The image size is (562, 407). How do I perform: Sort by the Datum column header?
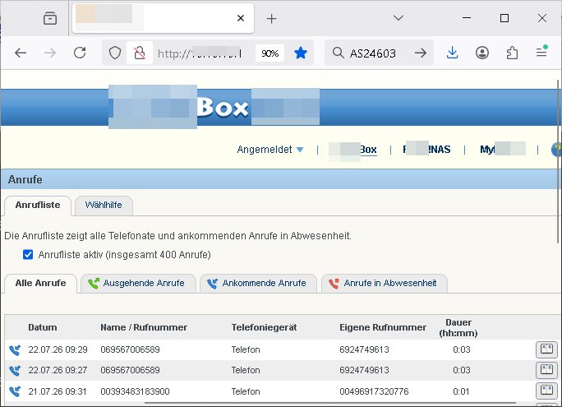(x=42, y=327)
